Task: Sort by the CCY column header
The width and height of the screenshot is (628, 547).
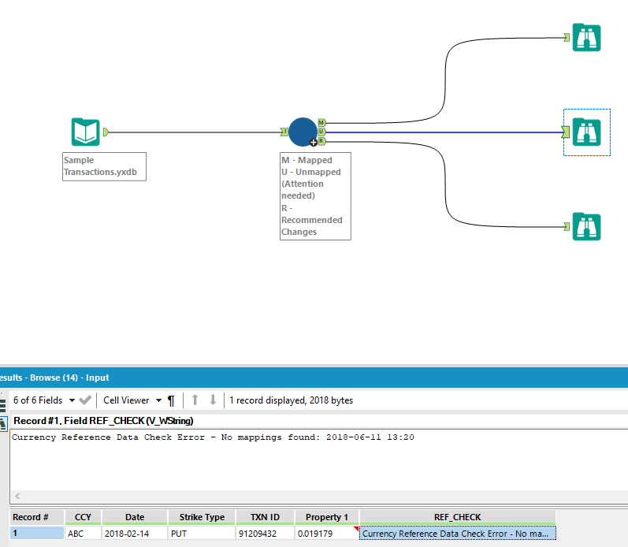Action: point(83,517)
